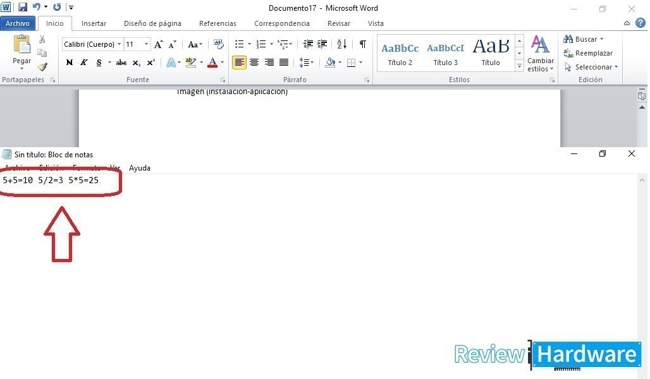
Task: Click Buscar to find text
Action: tap(583, 39)
